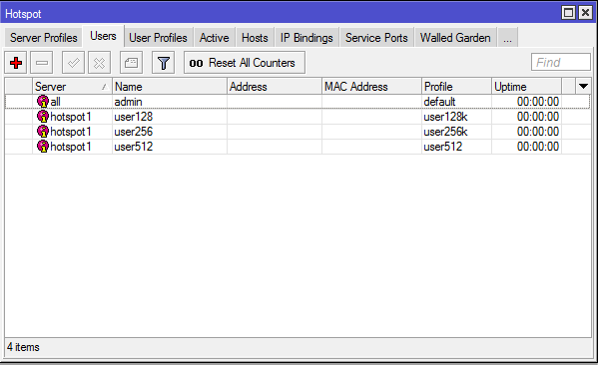The height and width of the screenshot is (365, 598).
Task: Open the filter funnel icon
Action: click(x=164, y=63)
